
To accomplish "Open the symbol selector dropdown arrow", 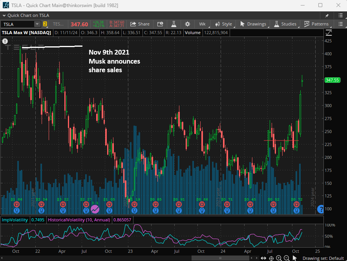I will 37,24.
